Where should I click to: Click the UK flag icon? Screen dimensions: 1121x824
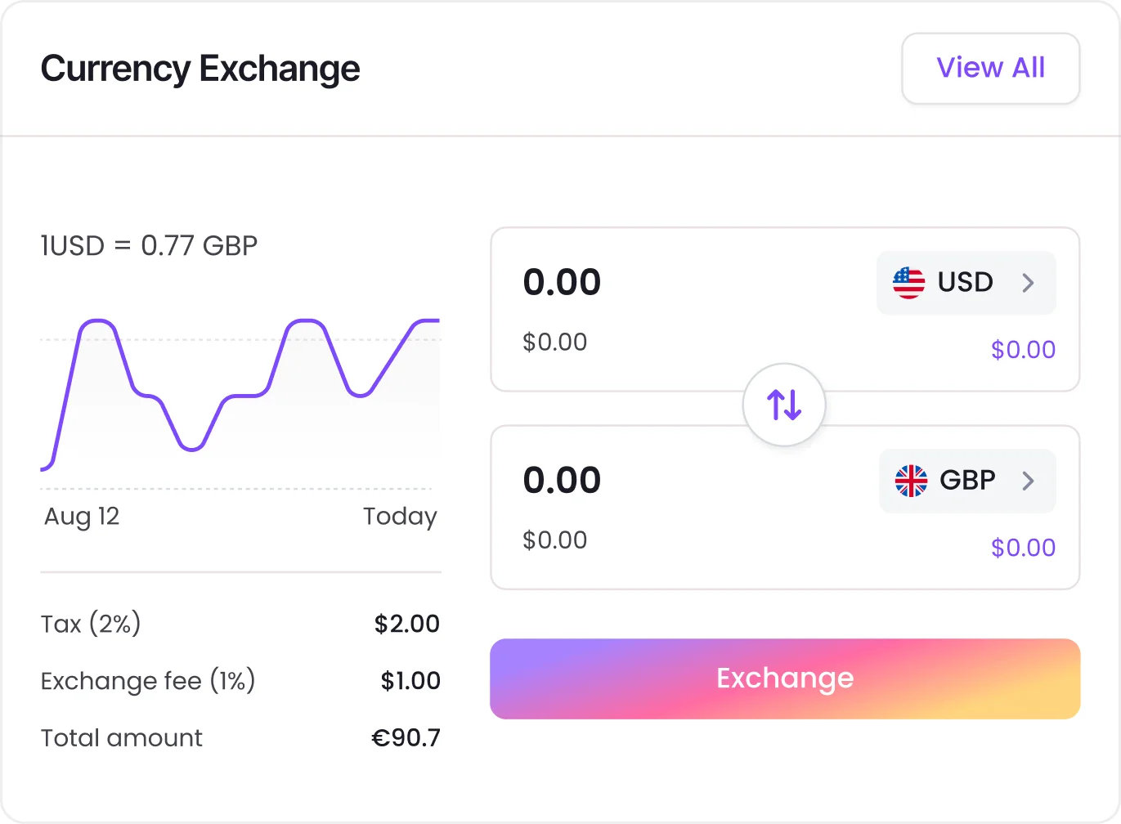coord(909,481)
